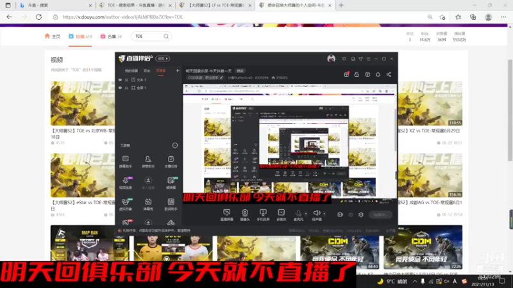
Task: Open the taskbar clock and date
Action: [482, 282]
